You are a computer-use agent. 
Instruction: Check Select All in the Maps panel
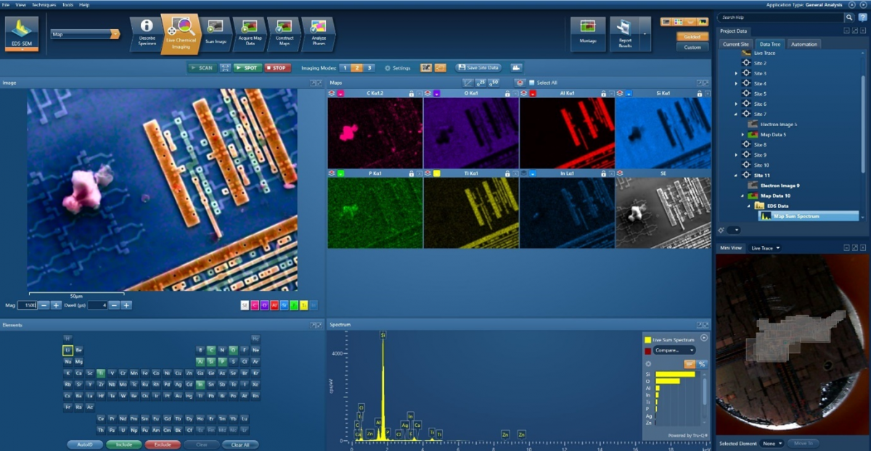(x=532, y=83)
